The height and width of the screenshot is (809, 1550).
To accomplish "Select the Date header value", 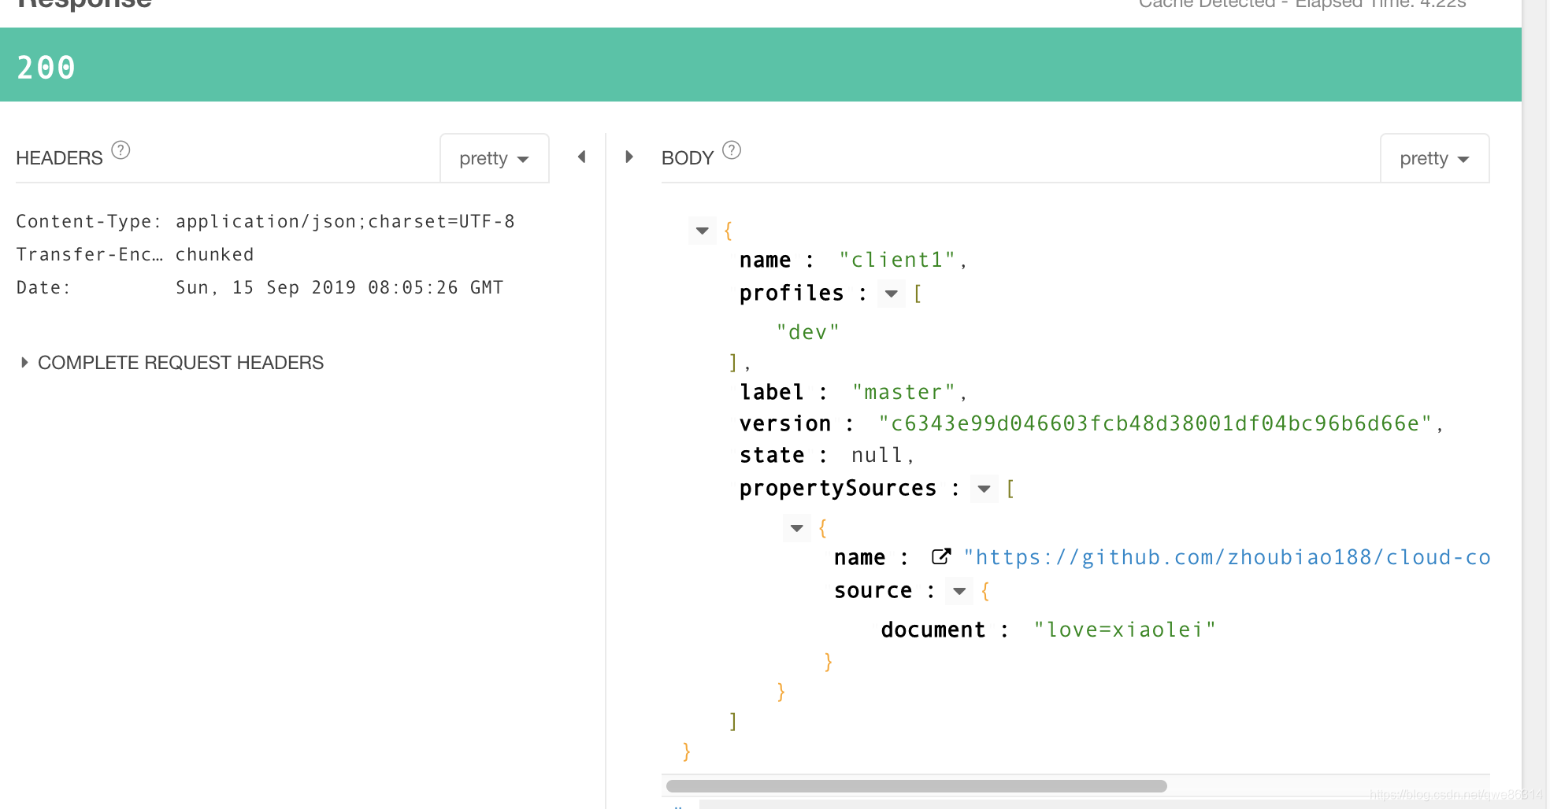I will pyautogui.click(x=339, y=288).
